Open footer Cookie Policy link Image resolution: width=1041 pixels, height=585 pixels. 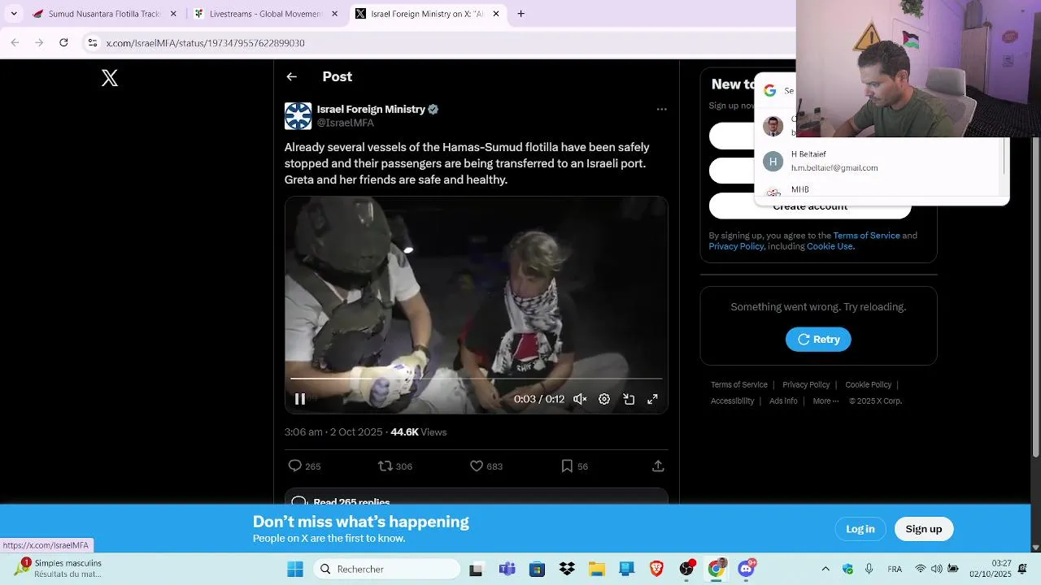[868, 384]
